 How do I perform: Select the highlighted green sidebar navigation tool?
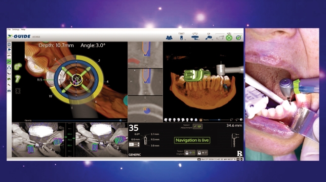[9, 62]
